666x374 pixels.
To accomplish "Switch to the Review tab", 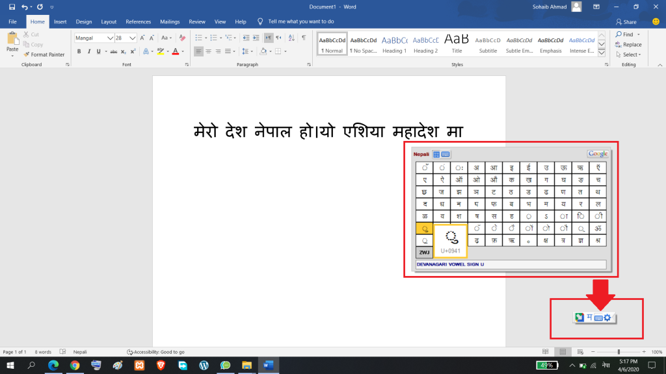I will pyautogui.click(x=196, y=21).
